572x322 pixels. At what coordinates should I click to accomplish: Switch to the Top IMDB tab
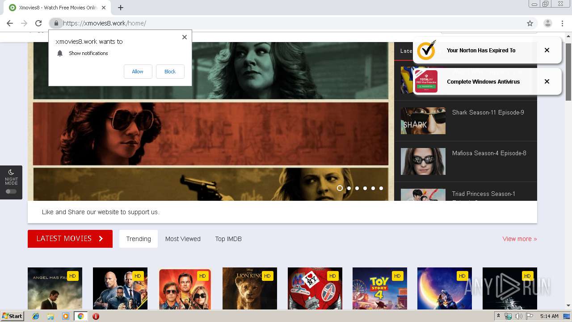pos(228,239)
